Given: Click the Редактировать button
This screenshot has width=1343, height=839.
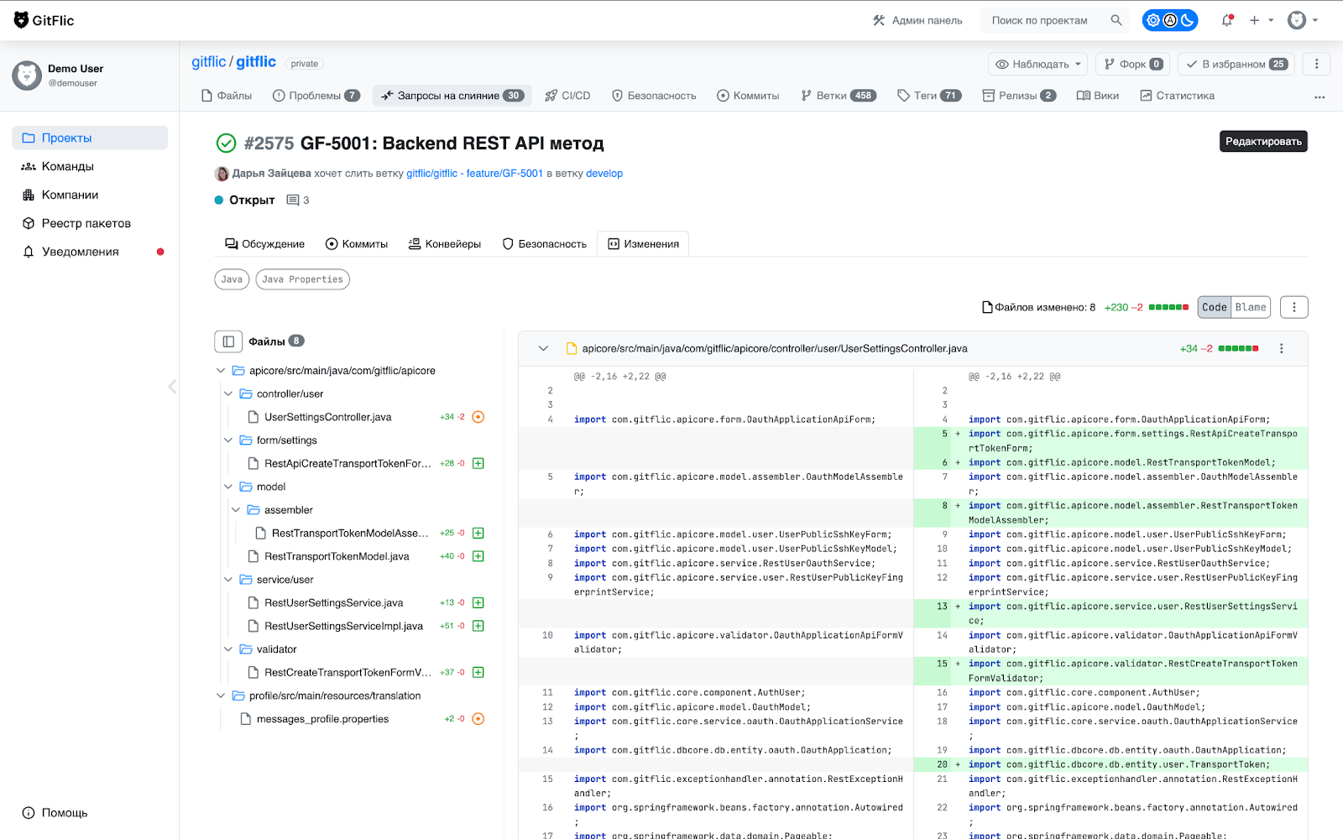Looking at the screenshot, I should point(1263,141).
